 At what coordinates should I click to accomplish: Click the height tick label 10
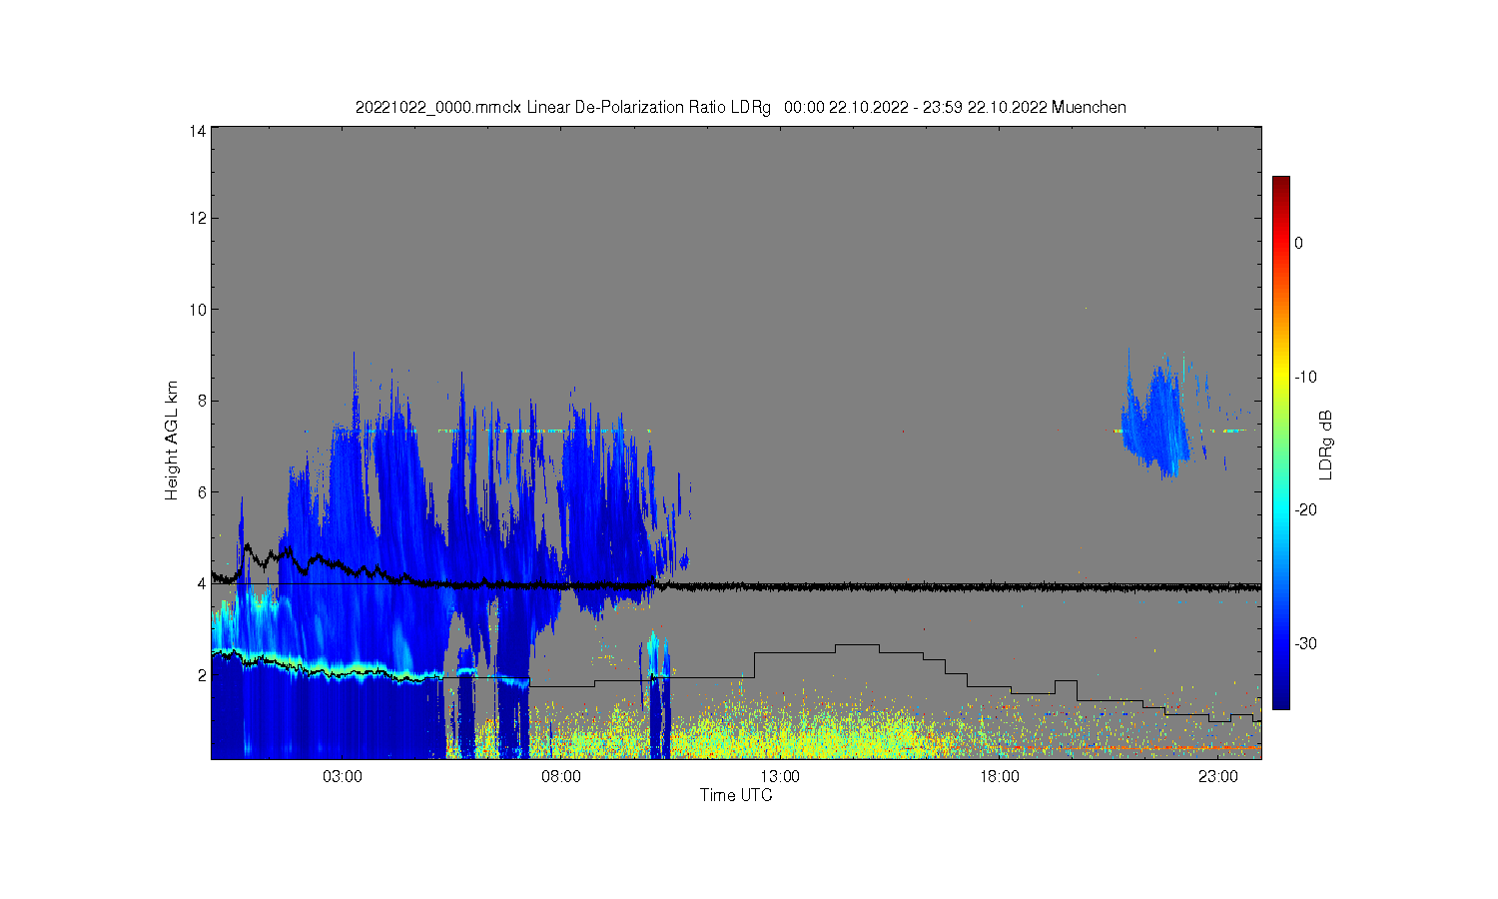click(198, 310)
